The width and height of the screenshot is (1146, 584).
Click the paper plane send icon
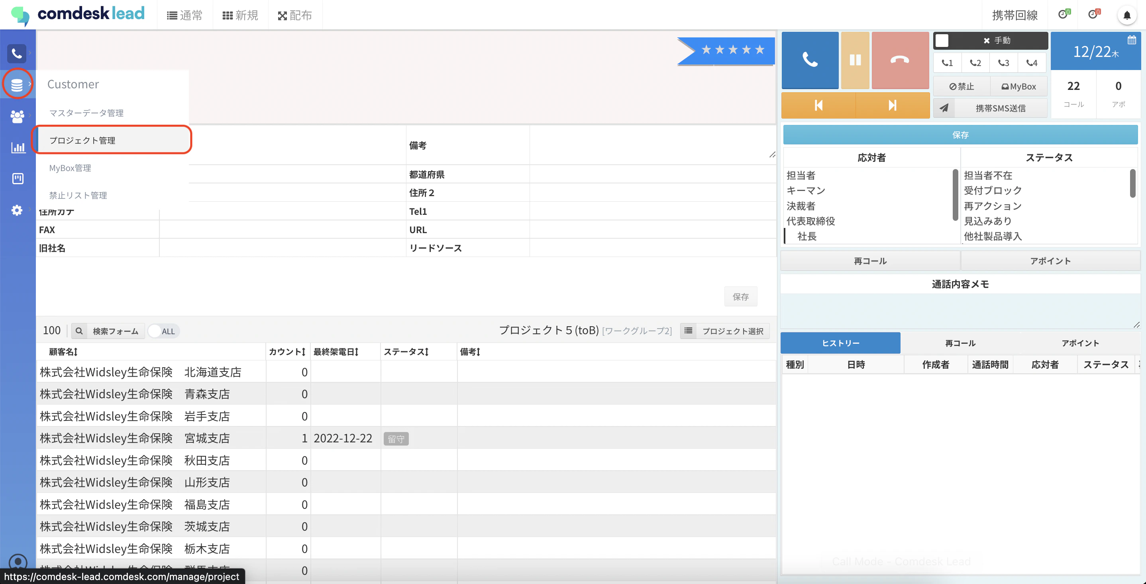944,108
